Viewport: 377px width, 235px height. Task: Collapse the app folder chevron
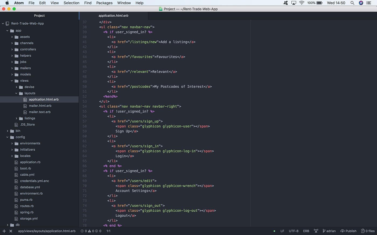(x=8, y=31)
